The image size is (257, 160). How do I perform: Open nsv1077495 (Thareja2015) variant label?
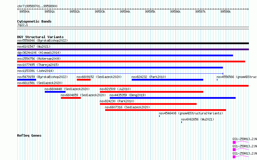[x=38, y=65]
